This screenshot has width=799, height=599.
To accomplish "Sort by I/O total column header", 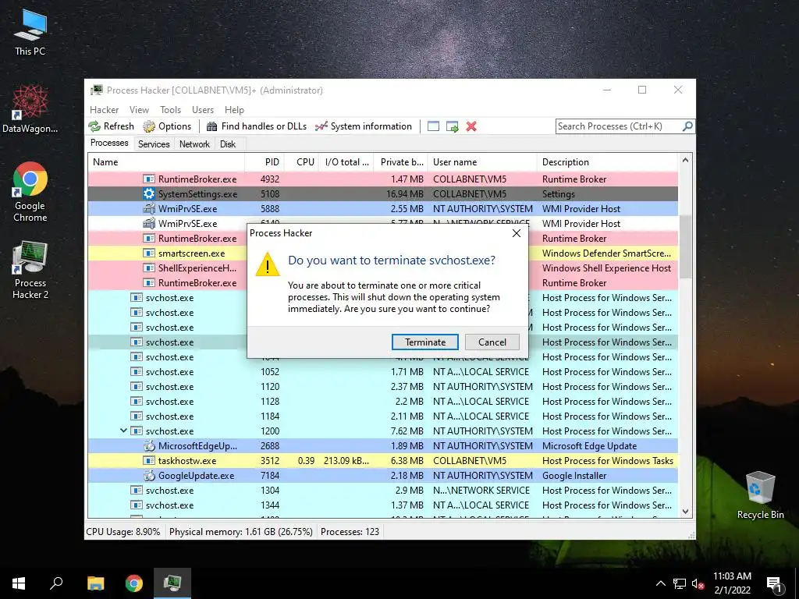I will (x=346, y=162).
